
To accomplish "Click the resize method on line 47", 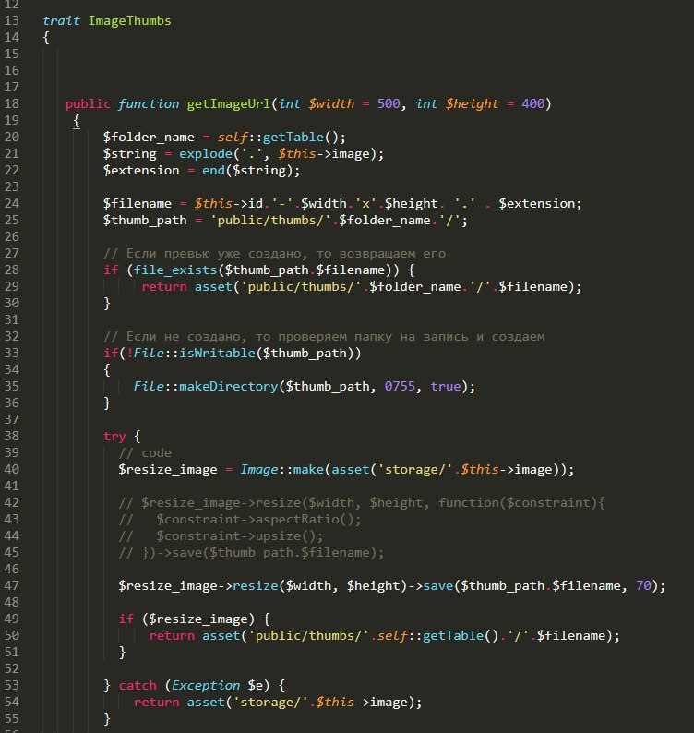I will tap(255, 585).
